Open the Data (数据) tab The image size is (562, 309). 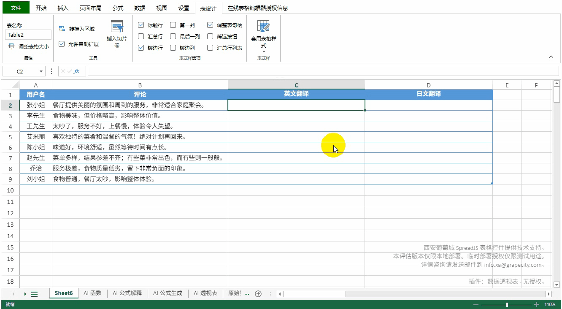click(140, 8)
